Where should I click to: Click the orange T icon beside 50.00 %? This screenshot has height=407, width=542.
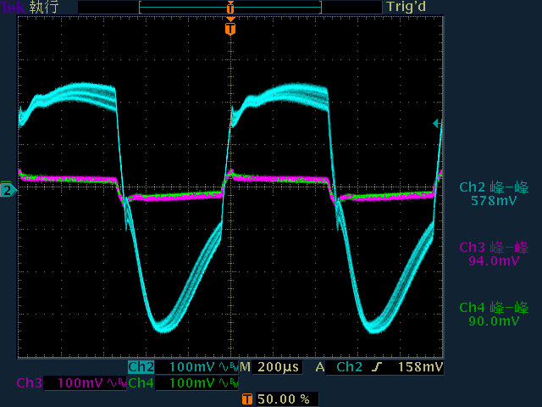[x=246, y=399]
